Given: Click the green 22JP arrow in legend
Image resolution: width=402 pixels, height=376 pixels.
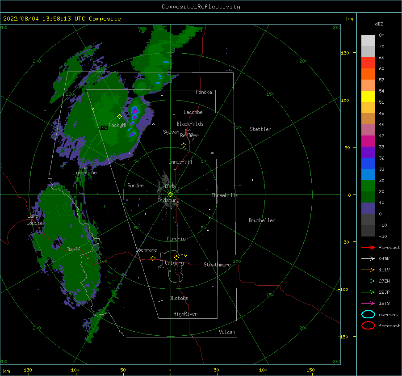Looking at the screenshot, I should click(368, 292).
